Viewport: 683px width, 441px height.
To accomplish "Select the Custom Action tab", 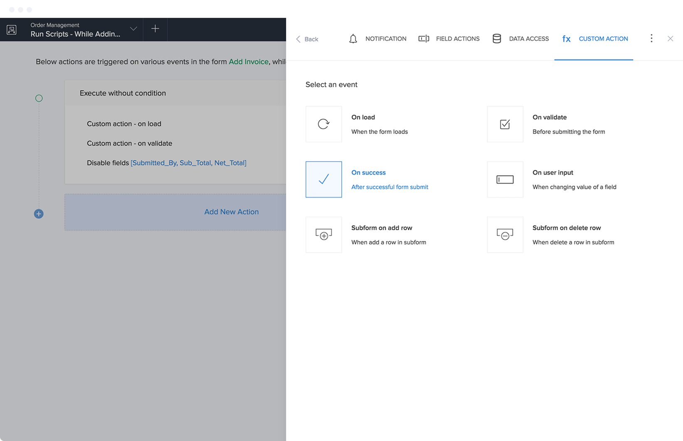I will [x=595, y=39].
